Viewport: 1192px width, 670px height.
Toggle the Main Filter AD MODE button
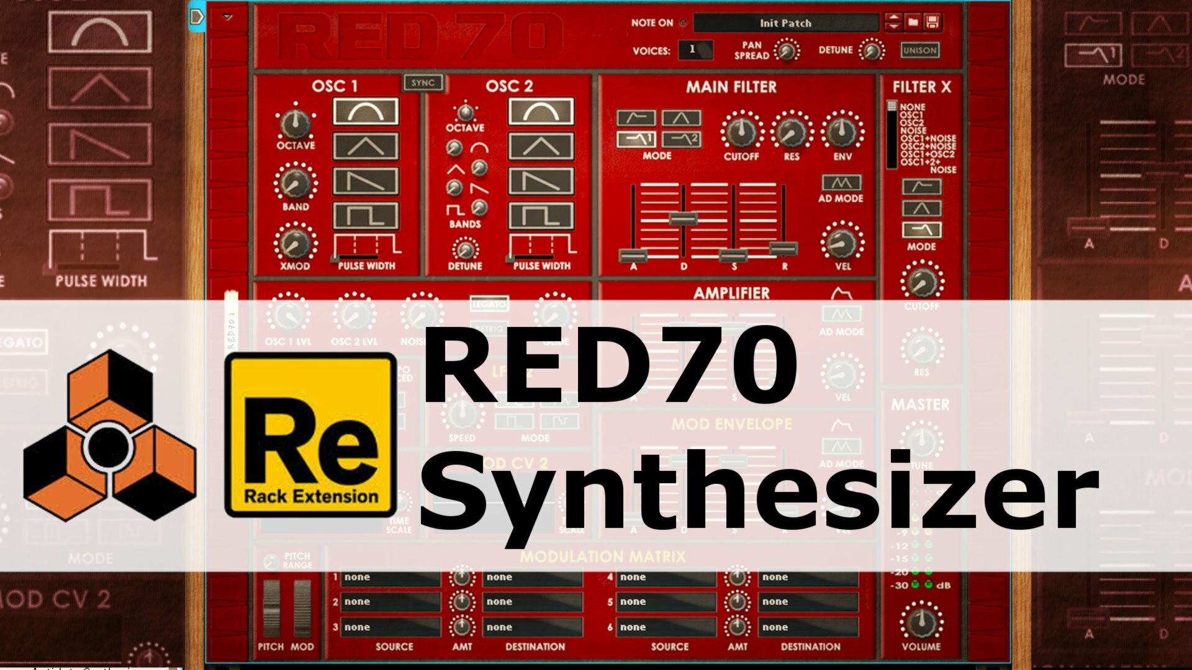coord(841,183)
